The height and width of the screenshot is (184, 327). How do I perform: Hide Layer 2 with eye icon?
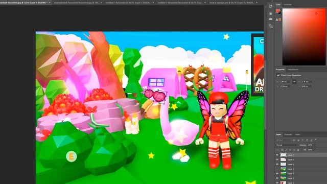(277, 178)
